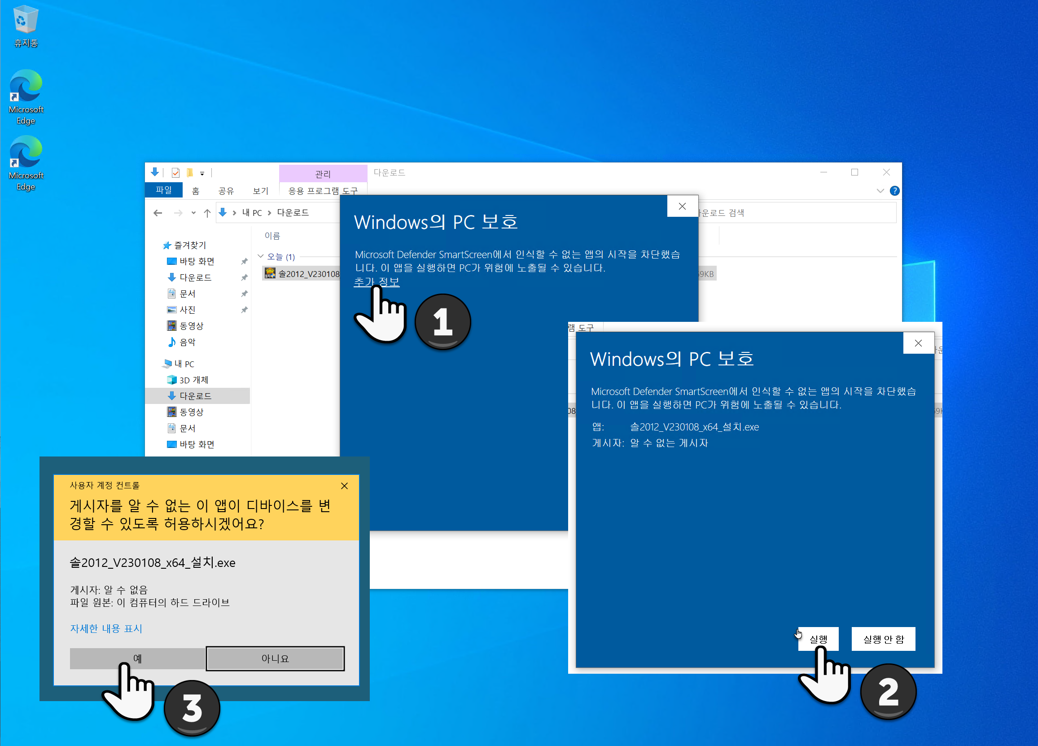Select 즐겨찾기 in the navigation pane
Image resolution: width=1038 pixels, height=746 pixels.
pyautogui.click(x=184, y=246)
